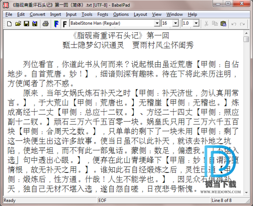Screen dimensions: 253x206
Task: Click the font size field showing 16
Action: click(167, 23)
